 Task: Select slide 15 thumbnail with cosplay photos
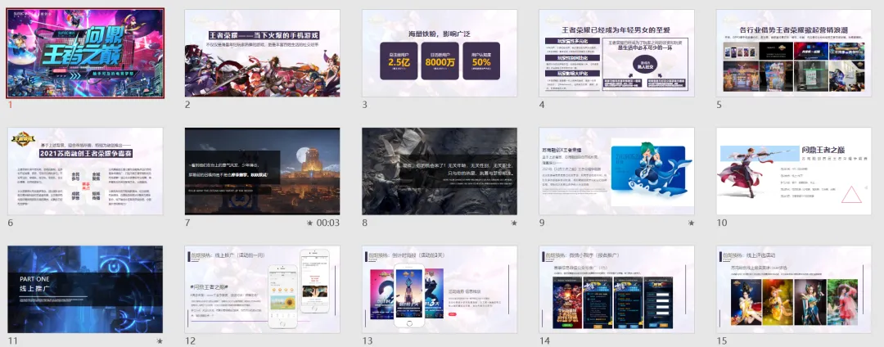(793, 290)
